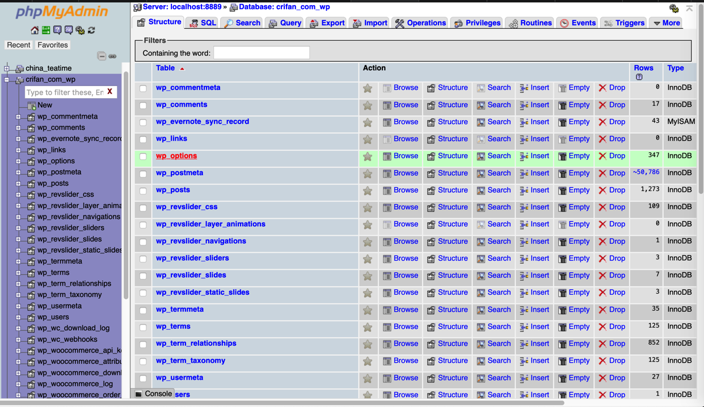Click the Recent tables button
This screenshot has height=407, width=704.
[18, 45]
